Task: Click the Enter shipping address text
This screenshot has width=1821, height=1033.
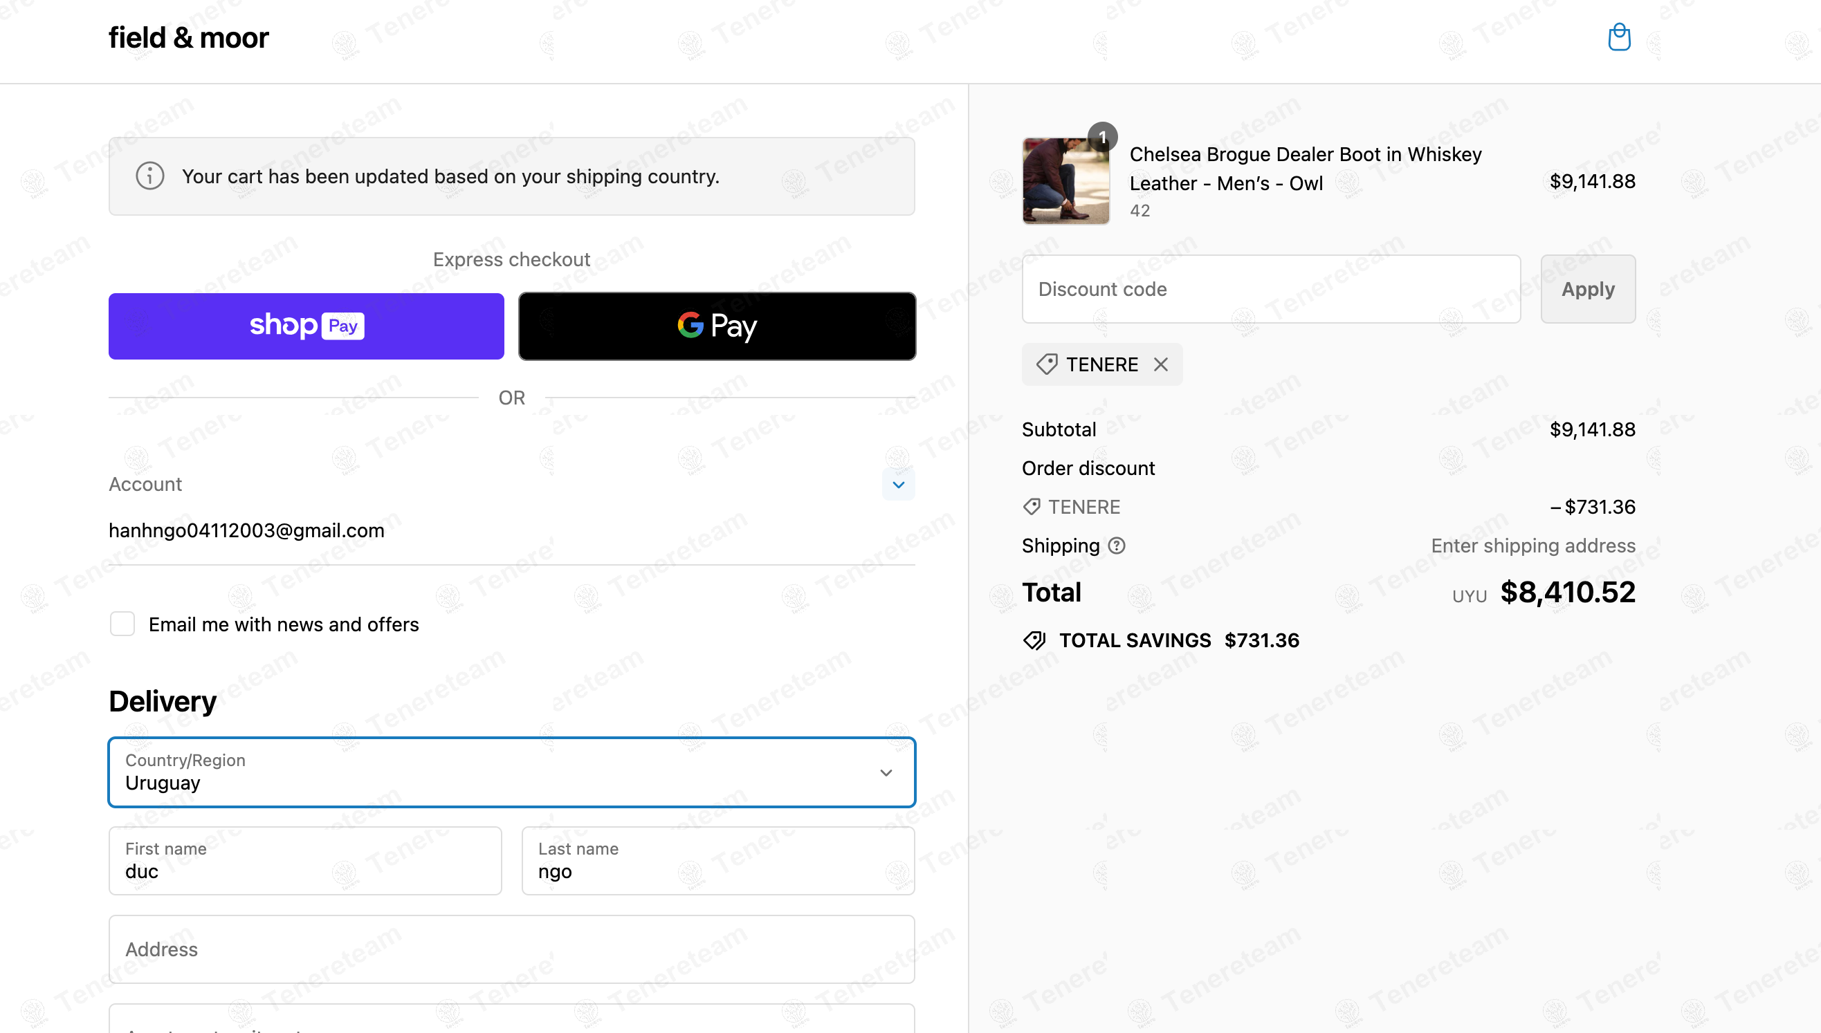Action: coord(1532,546)
